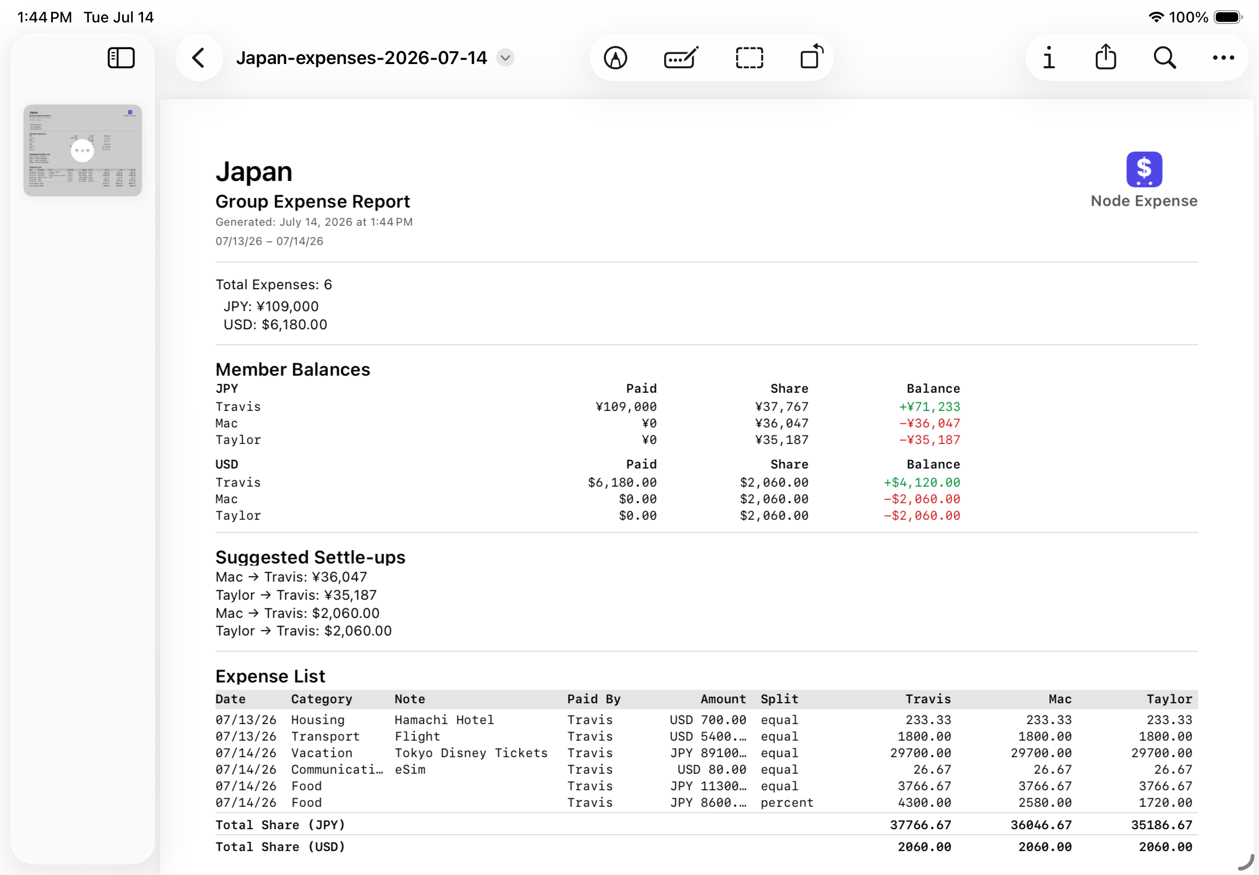Select the 'Node Expense' brand label
The height and width of the screenshot is (875, 1259).
1144,201
